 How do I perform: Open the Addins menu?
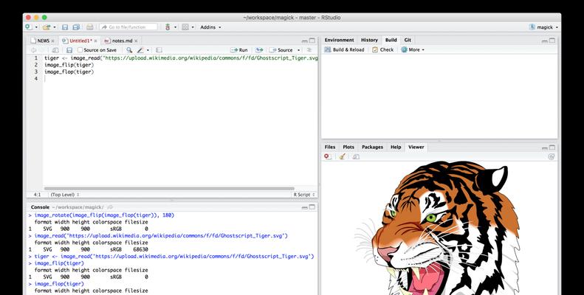[210, 27]
